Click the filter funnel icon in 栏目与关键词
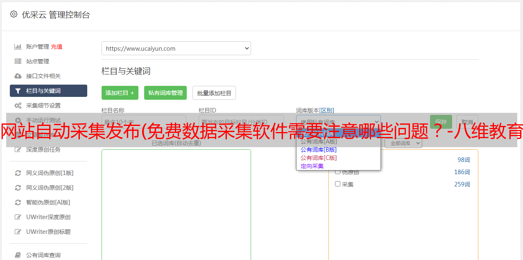The width and height of the screenshot is (523, 260). point(18,91)
